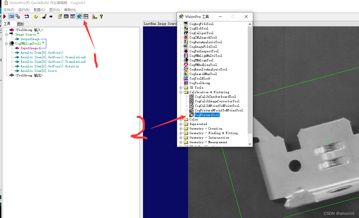Click the reset icon with the blue arrow
Viewport: 359px width, 218px height.
27,16
